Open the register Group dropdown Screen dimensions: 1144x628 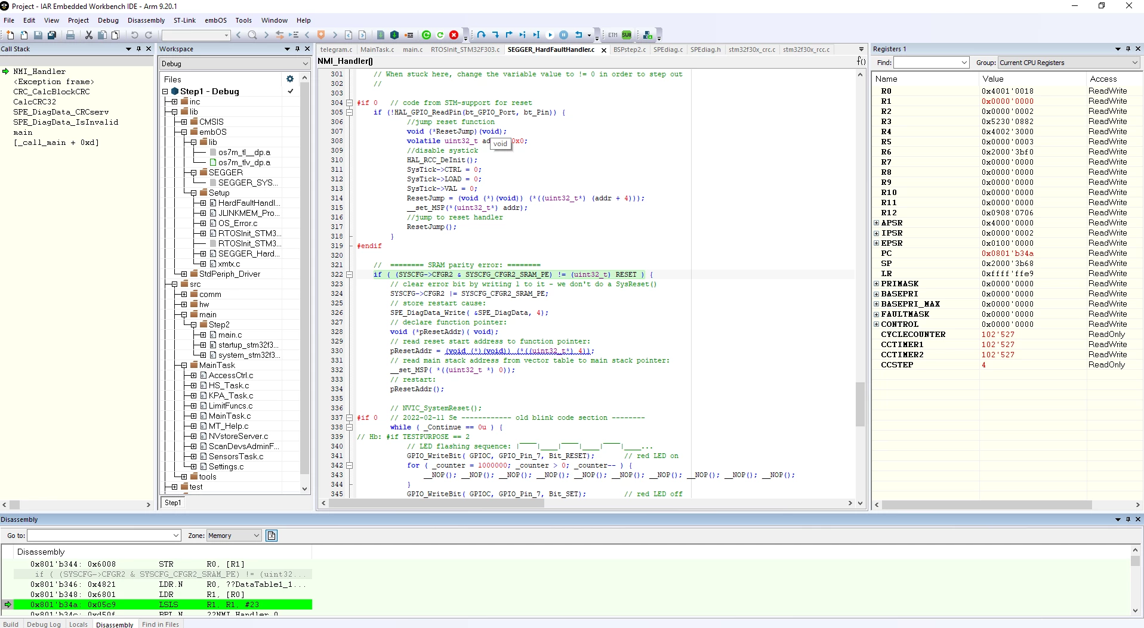tap(1069, 63)
